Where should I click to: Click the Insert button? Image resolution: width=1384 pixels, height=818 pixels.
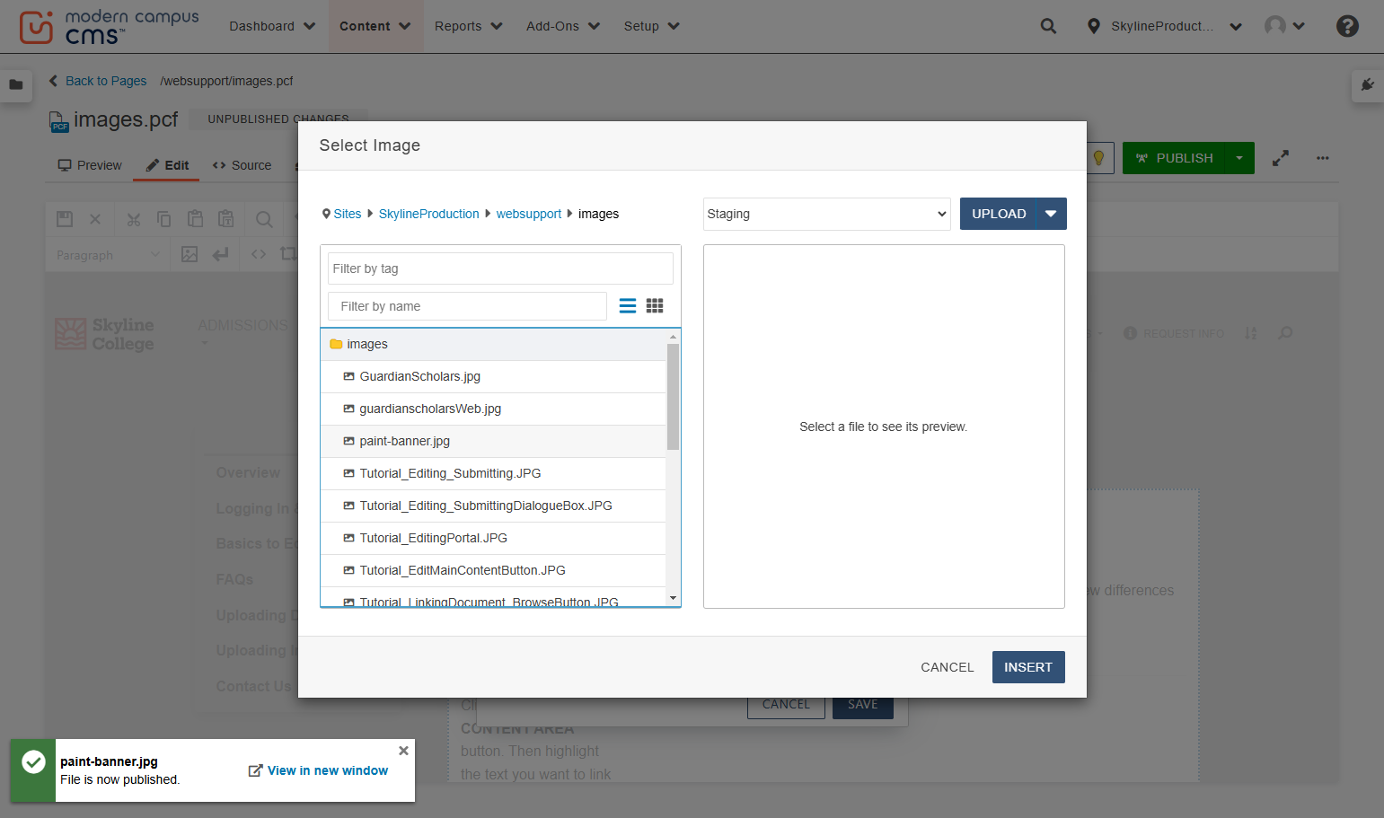pyautogui.click(x=1028, y=667)
